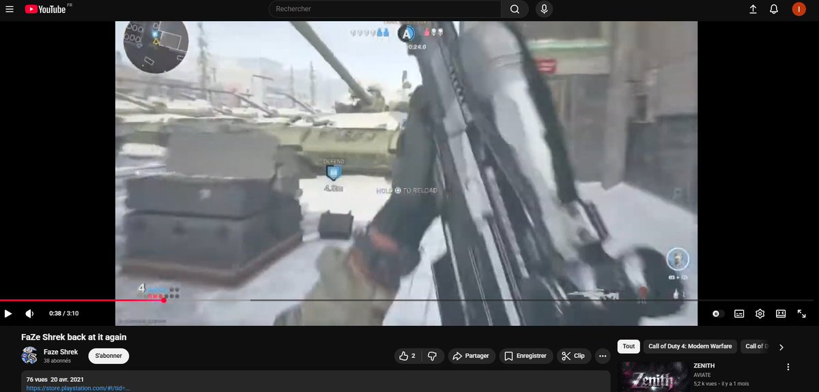
Task: Go to YouTube home via logo
Action: coord(46,9)
